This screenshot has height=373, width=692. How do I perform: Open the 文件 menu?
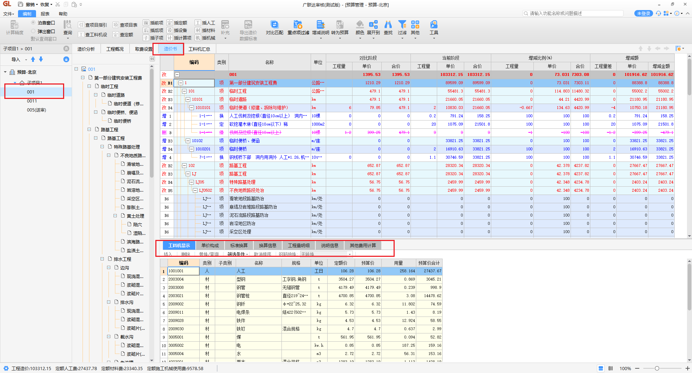click(8, 14)
